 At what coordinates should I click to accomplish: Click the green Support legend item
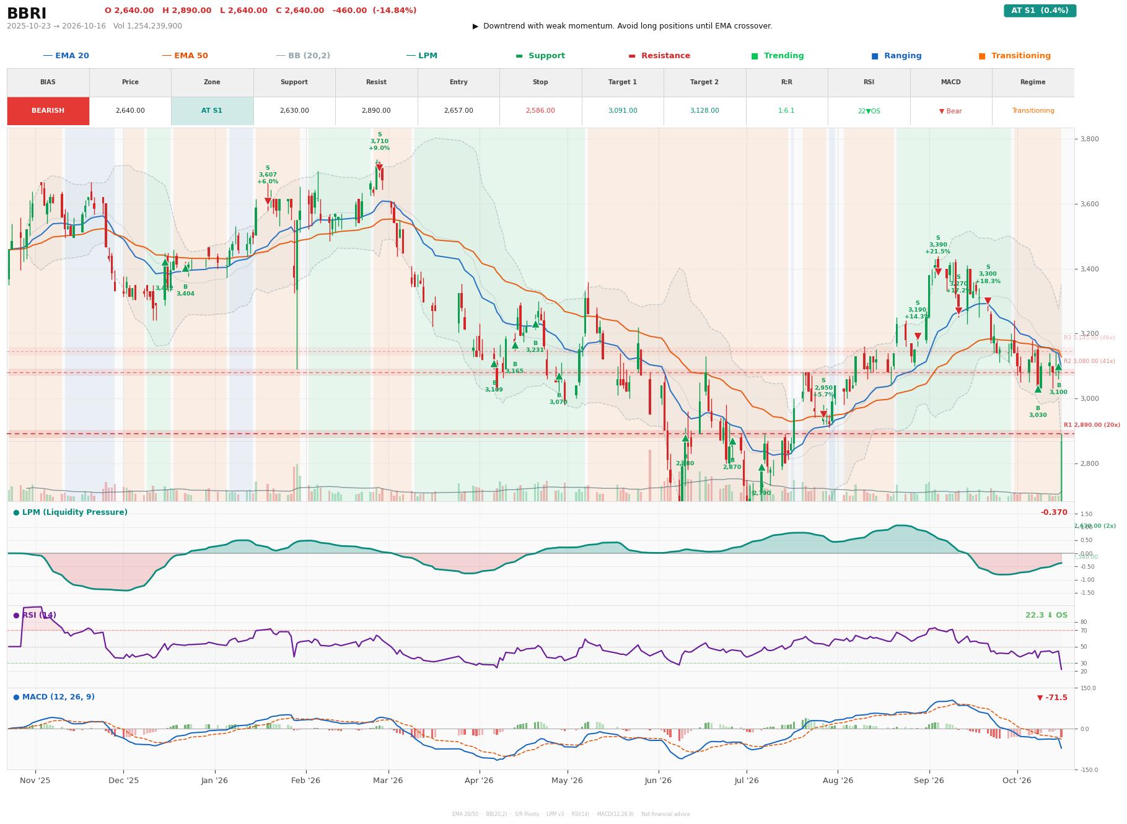[x=540, y=56]
